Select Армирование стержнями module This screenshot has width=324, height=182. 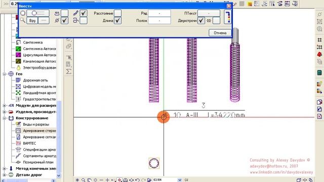click(39, 130)
